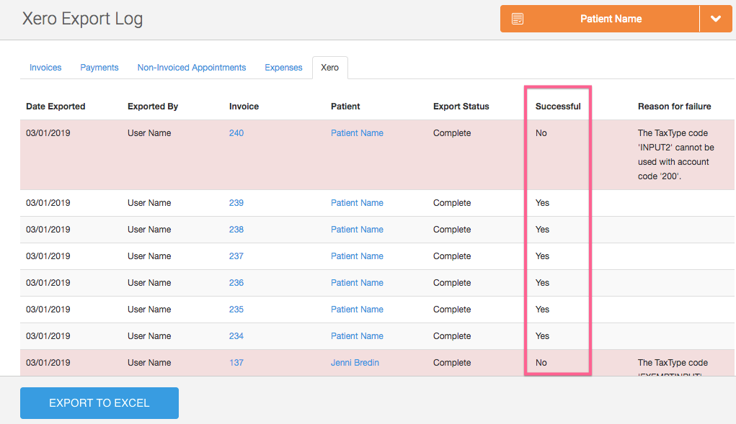Click invoice number 235

click(236, 310)
